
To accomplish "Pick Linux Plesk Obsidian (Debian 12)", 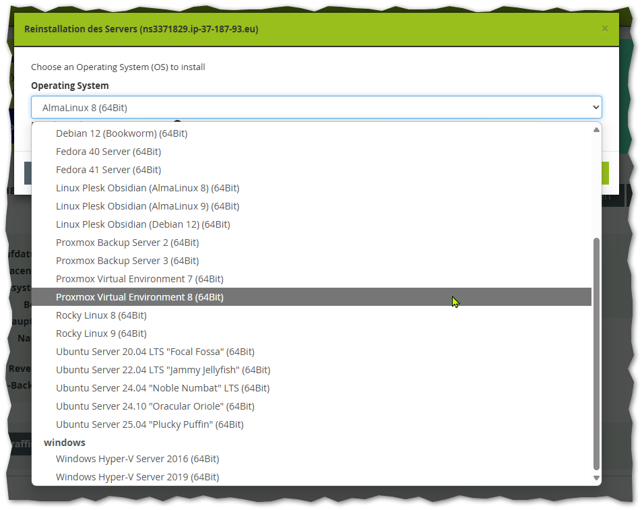I will (x=143, y=224).
